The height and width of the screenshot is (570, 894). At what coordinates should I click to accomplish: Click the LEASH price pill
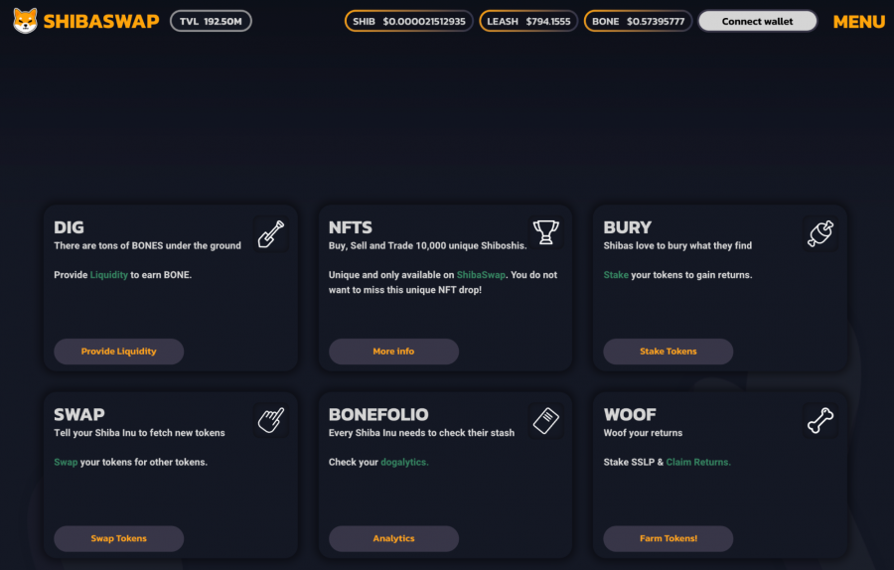[x=528, y=21]
